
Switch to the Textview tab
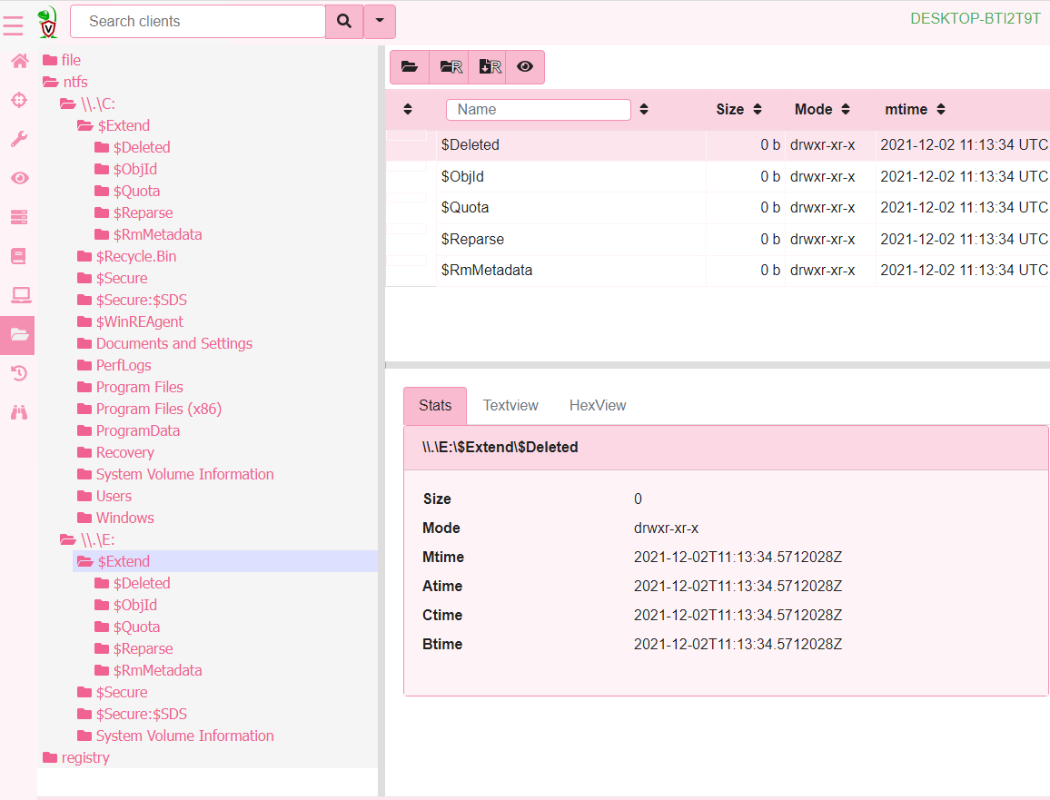510,405
